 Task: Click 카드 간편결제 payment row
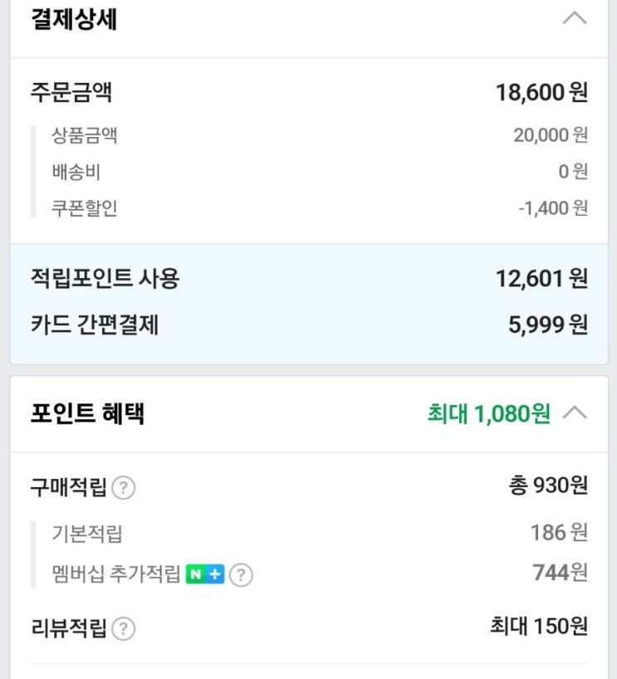click(x=308, y=325)
